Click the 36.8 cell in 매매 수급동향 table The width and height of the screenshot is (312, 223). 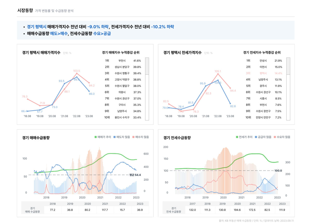coord(70,210)
